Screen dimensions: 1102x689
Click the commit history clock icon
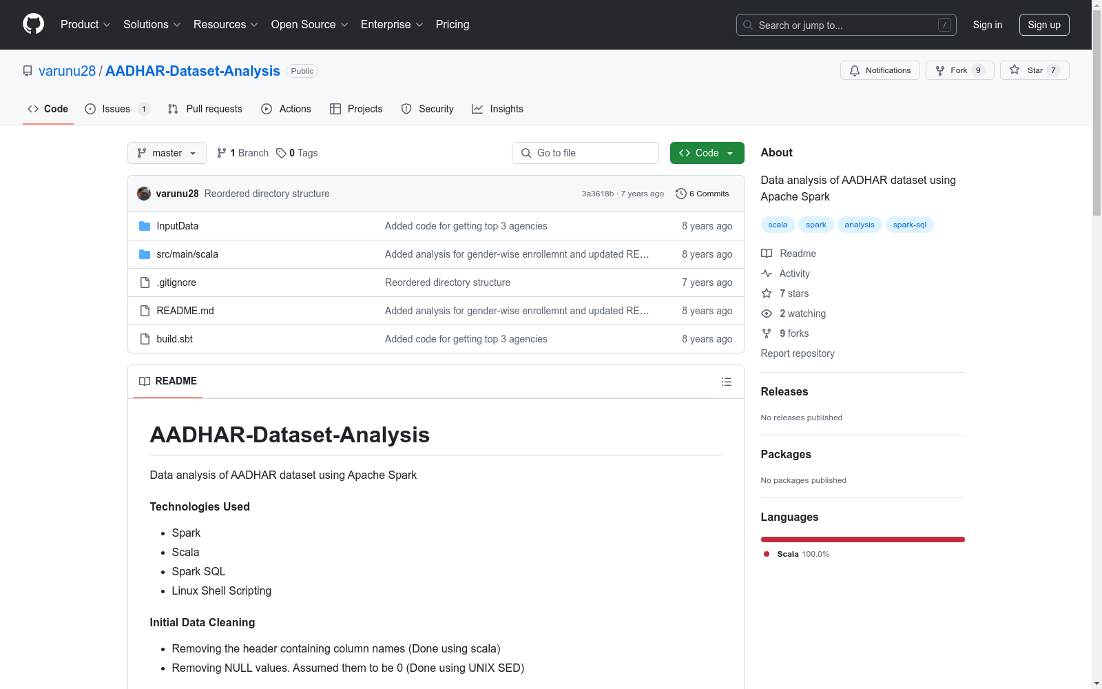coord(681,194)
